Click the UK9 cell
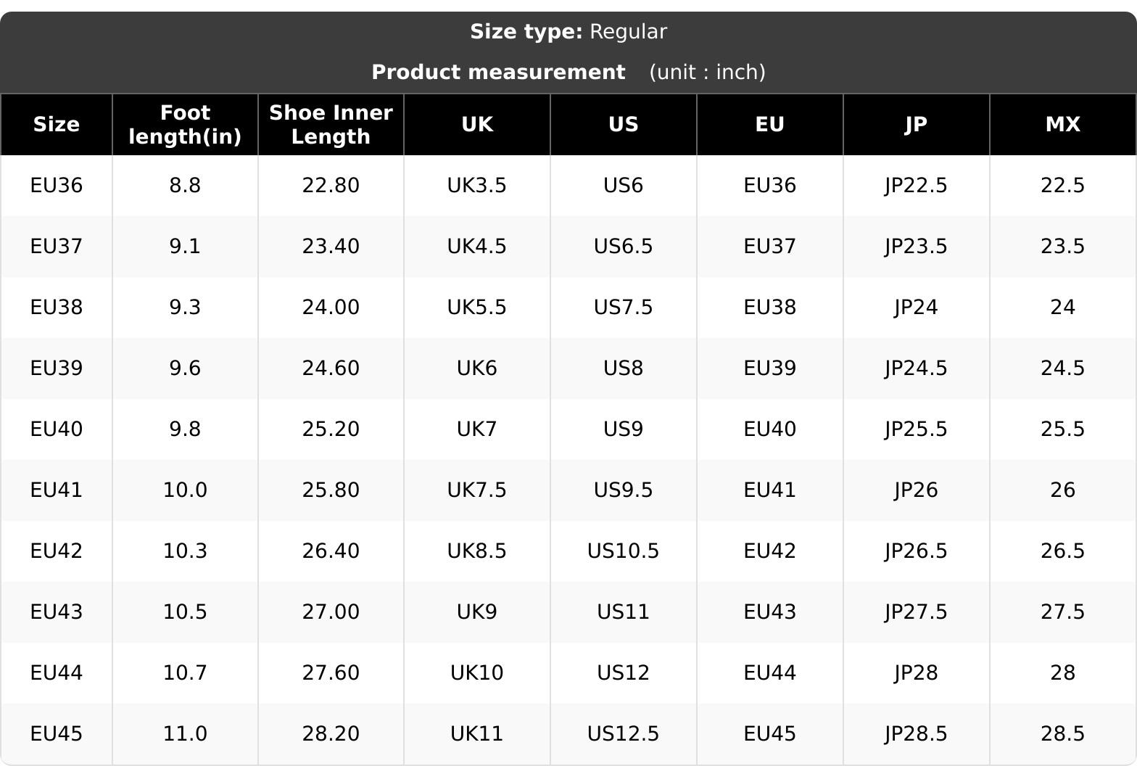The image size is (1137, 766). (x=477, y=612)
